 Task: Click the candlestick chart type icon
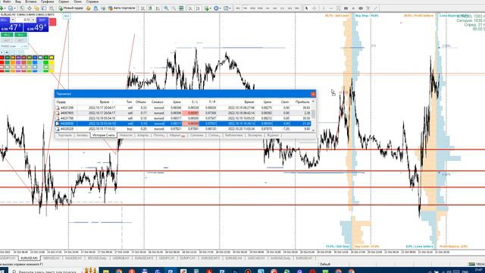click(x=150, y=8)
